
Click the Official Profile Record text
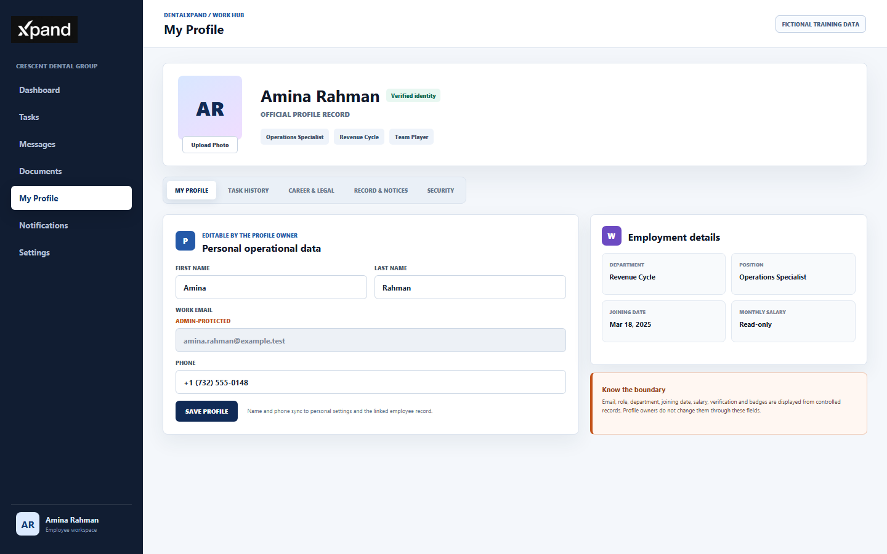pyautogui.click(x=305, y=114)
